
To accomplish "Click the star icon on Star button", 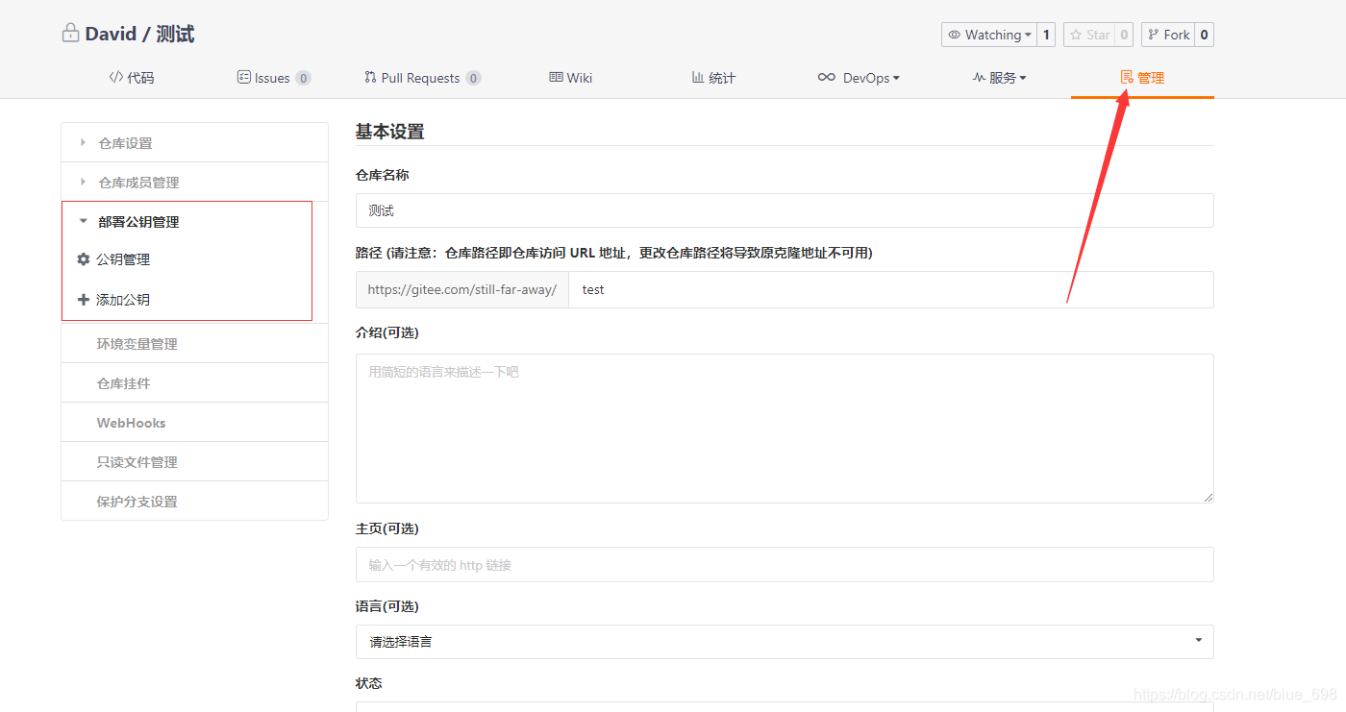I will pyautogui.click(x=1076, y=35).
